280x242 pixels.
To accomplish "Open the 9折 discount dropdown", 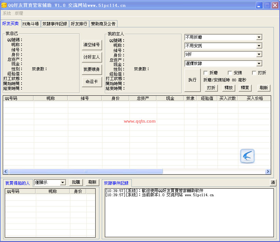I will 223,54.
